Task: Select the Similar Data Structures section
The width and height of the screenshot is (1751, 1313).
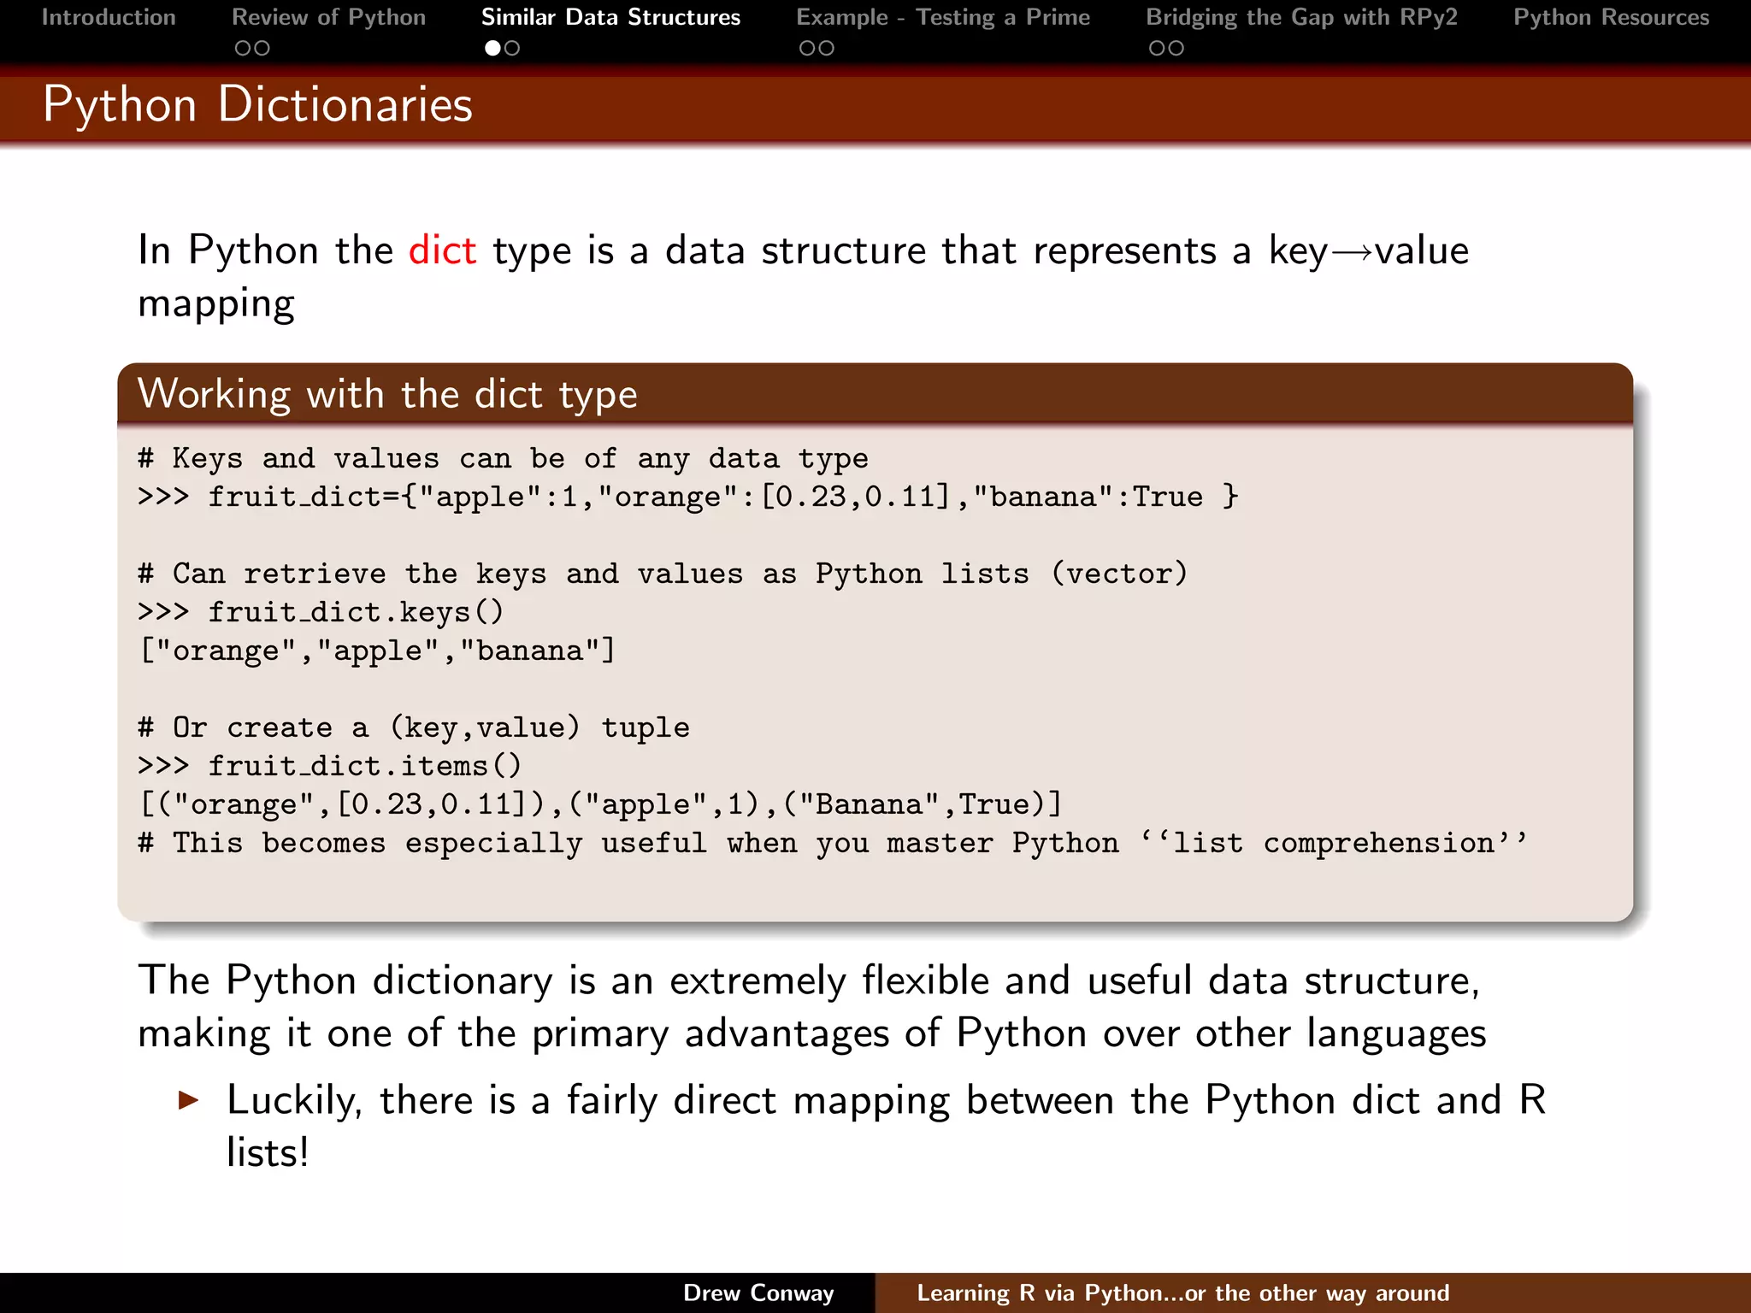Action: (x=610, y=17)
